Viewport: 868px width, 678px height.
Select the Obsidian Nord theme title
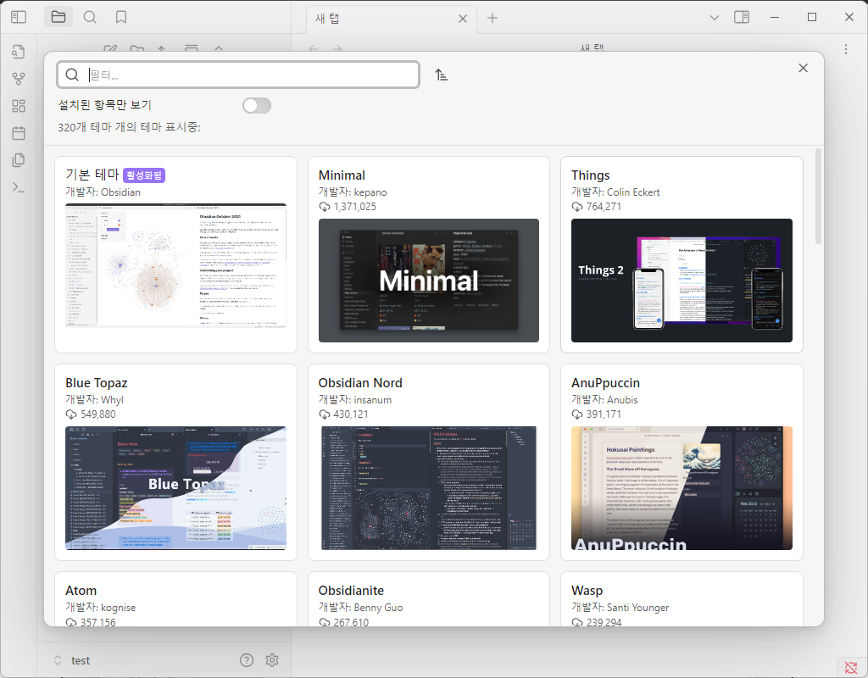tap(360, 383)
